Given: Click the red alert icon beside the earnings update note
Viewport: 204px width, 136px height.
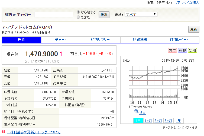Looking at the screenshot, I should 3,132.
